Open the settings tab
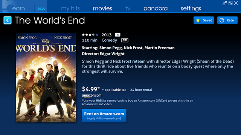Image resolution: width=241 pixels, height=135 pixels. [x=191, y=8]
